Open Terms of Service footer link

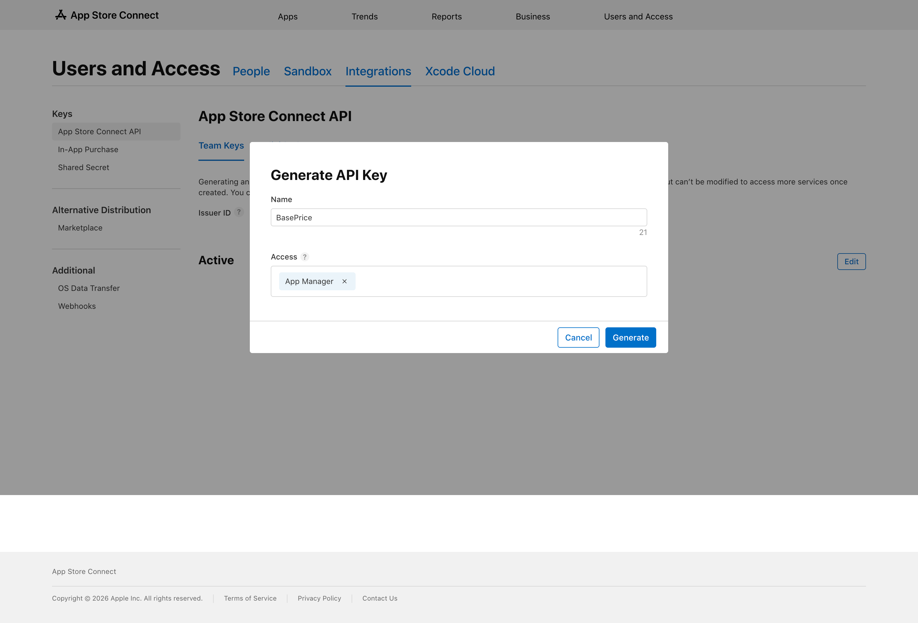click(x=250, y=598)
